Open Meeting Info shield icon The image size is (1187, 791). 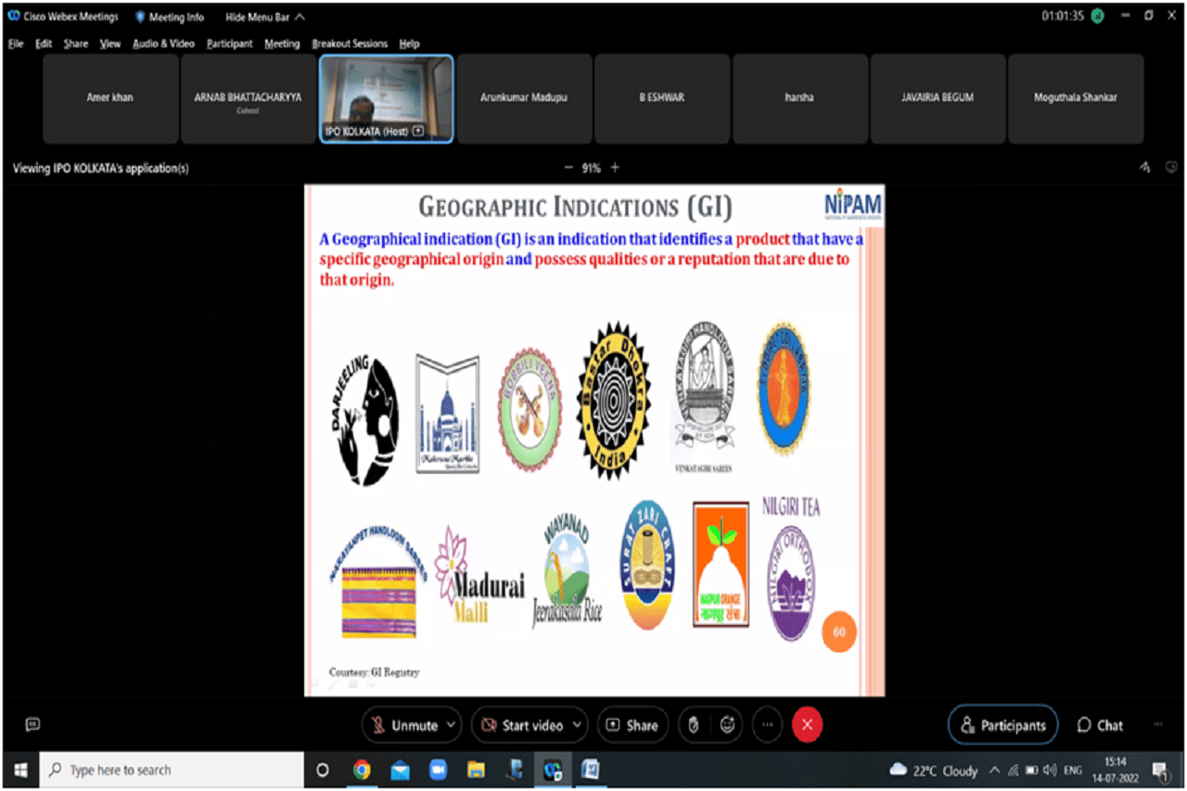(x=141, y=17)
